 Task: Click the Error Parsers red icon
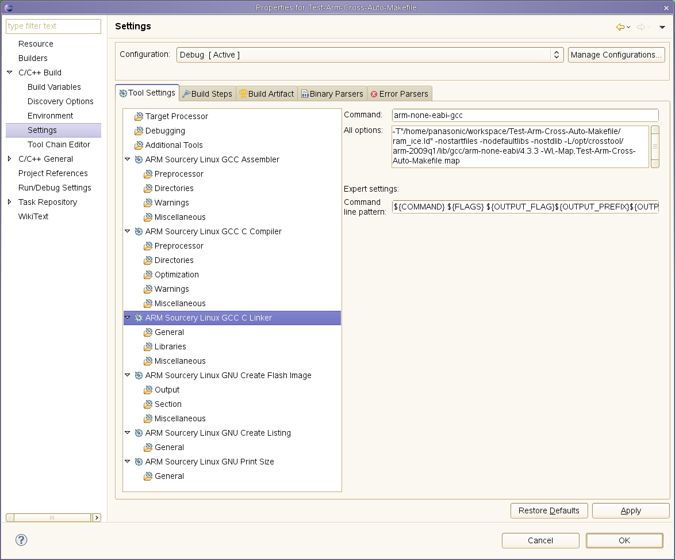tap(374, 94)
